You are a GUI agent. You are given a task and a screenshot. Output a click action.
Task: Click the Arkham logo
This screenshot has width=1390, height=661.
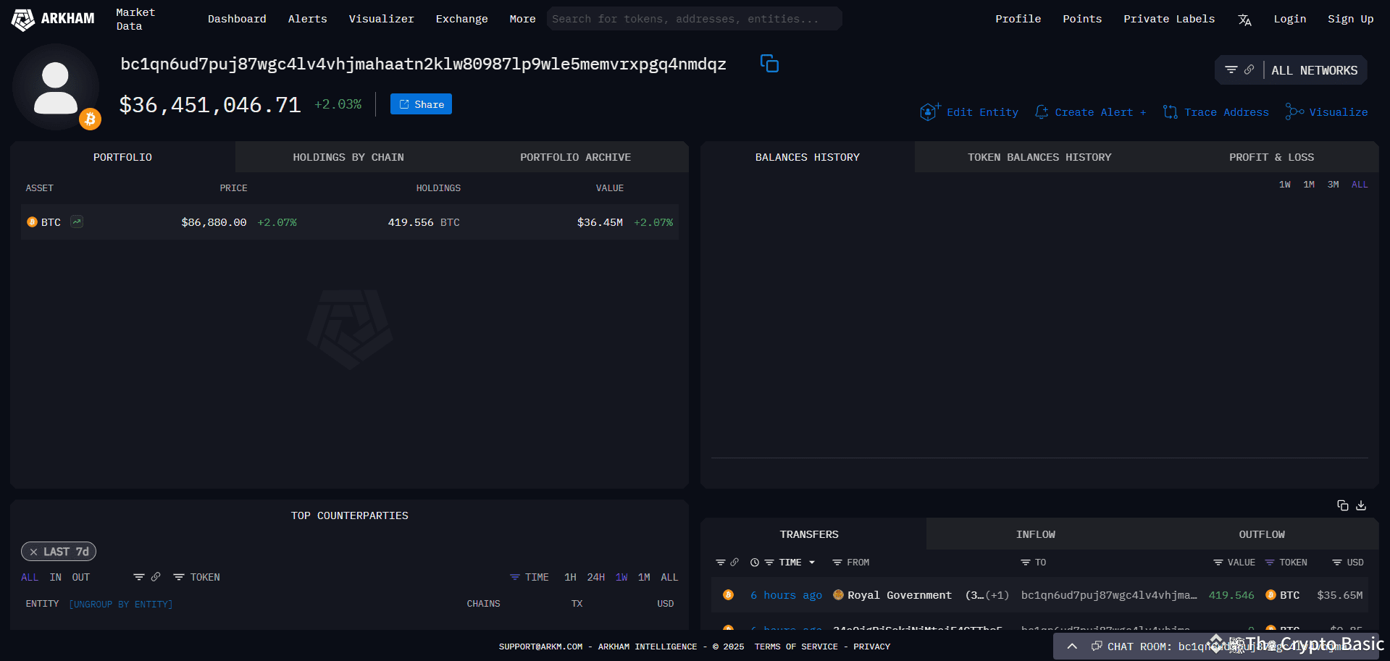click(53, 19)
